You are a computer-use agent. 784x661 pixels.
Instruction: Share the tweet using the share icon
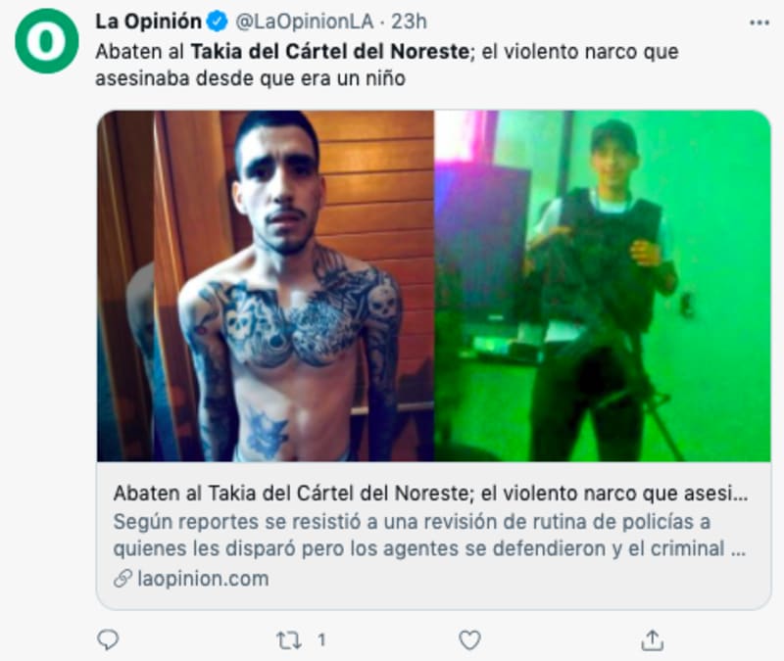click(652, 640)
